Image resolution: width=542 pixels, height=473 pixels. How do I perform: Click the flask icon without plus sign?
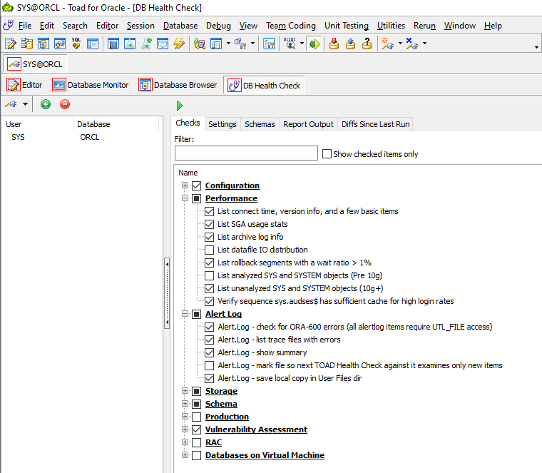[130, 44]
